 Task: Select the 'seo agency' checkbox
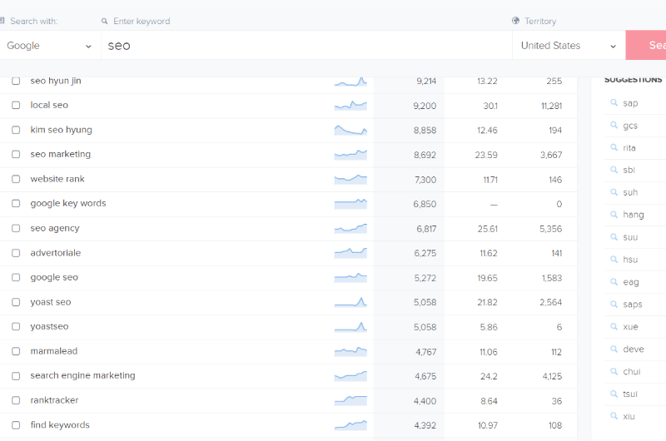(x=16, y=228)
